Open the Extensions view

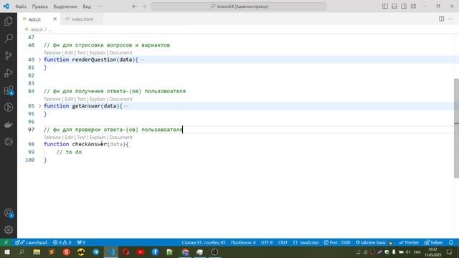(9, 90)
